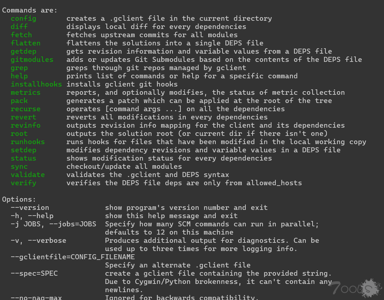Image resolution: width=384 pixels, height=300 pixels.
Task: Click the 'verify' command entry
Action: (23, 183)
